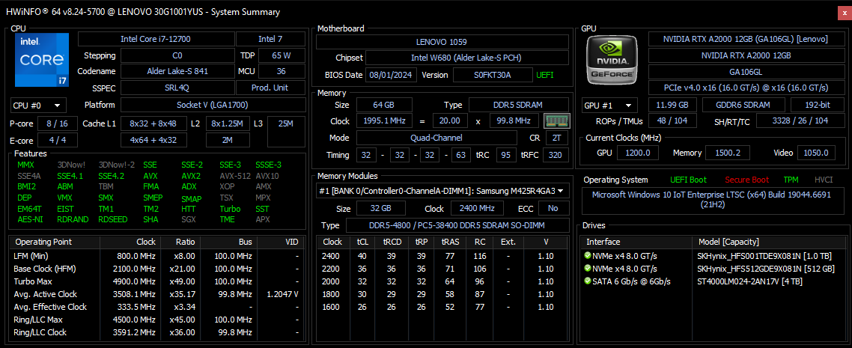Click the BIOS date 08/01/2024 field
Screen dimensions: 852x348
click(x=390, y=75)
